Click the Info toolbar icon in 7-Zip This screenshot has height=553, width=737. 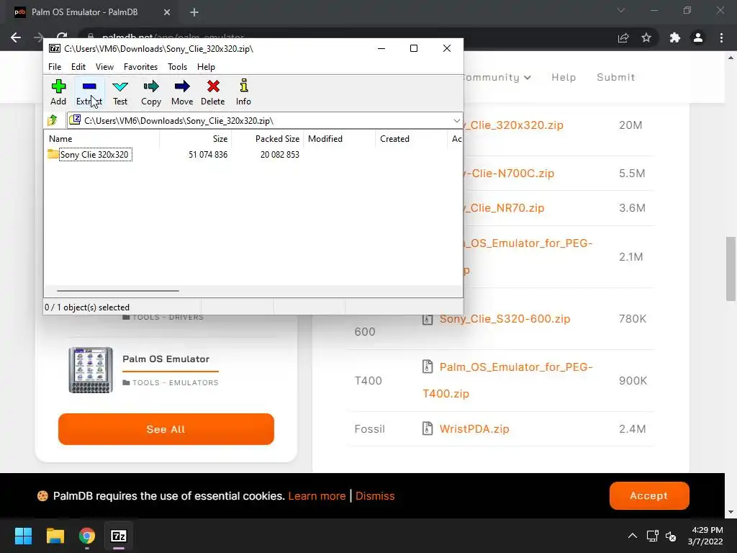coord(243,92)
